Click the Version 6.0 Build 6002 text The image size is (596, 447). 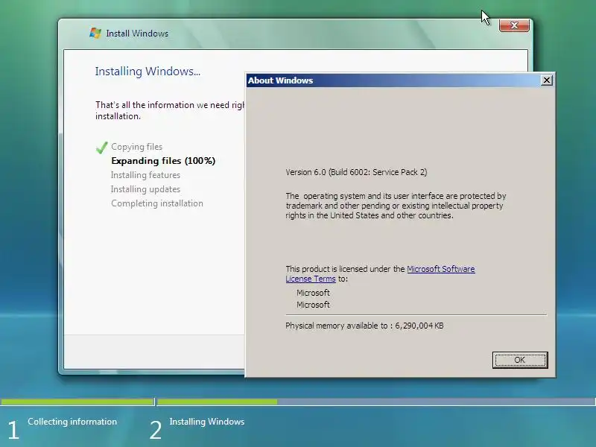click(356, 172)
